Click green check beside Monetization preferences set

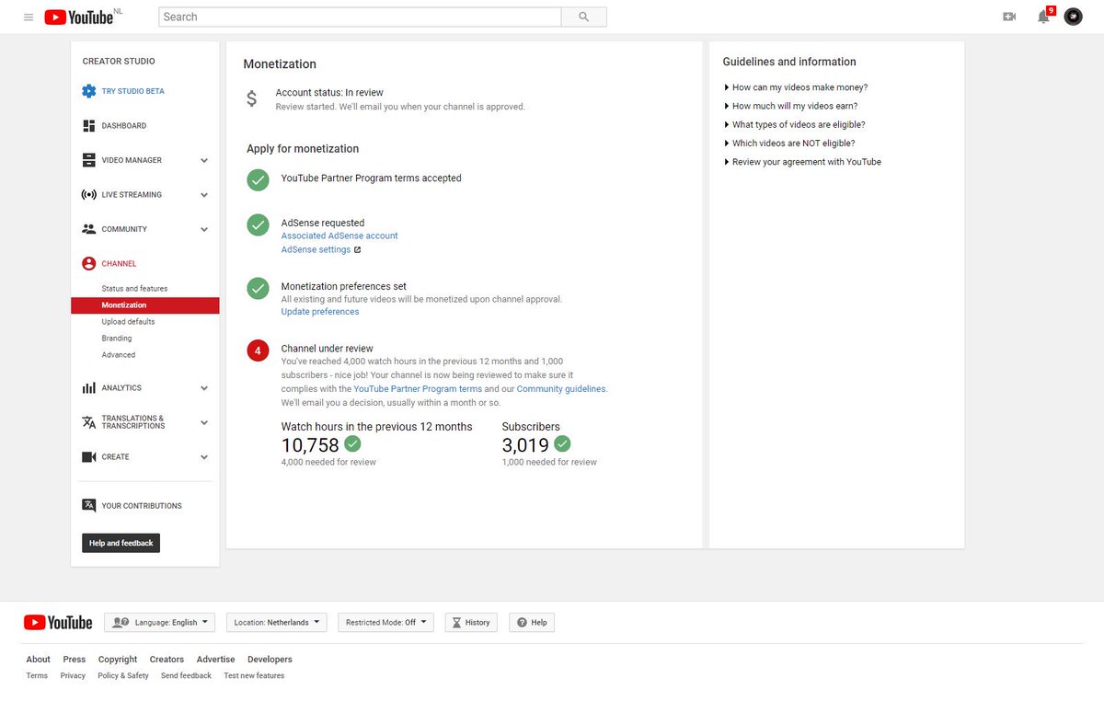click(258, 288)
